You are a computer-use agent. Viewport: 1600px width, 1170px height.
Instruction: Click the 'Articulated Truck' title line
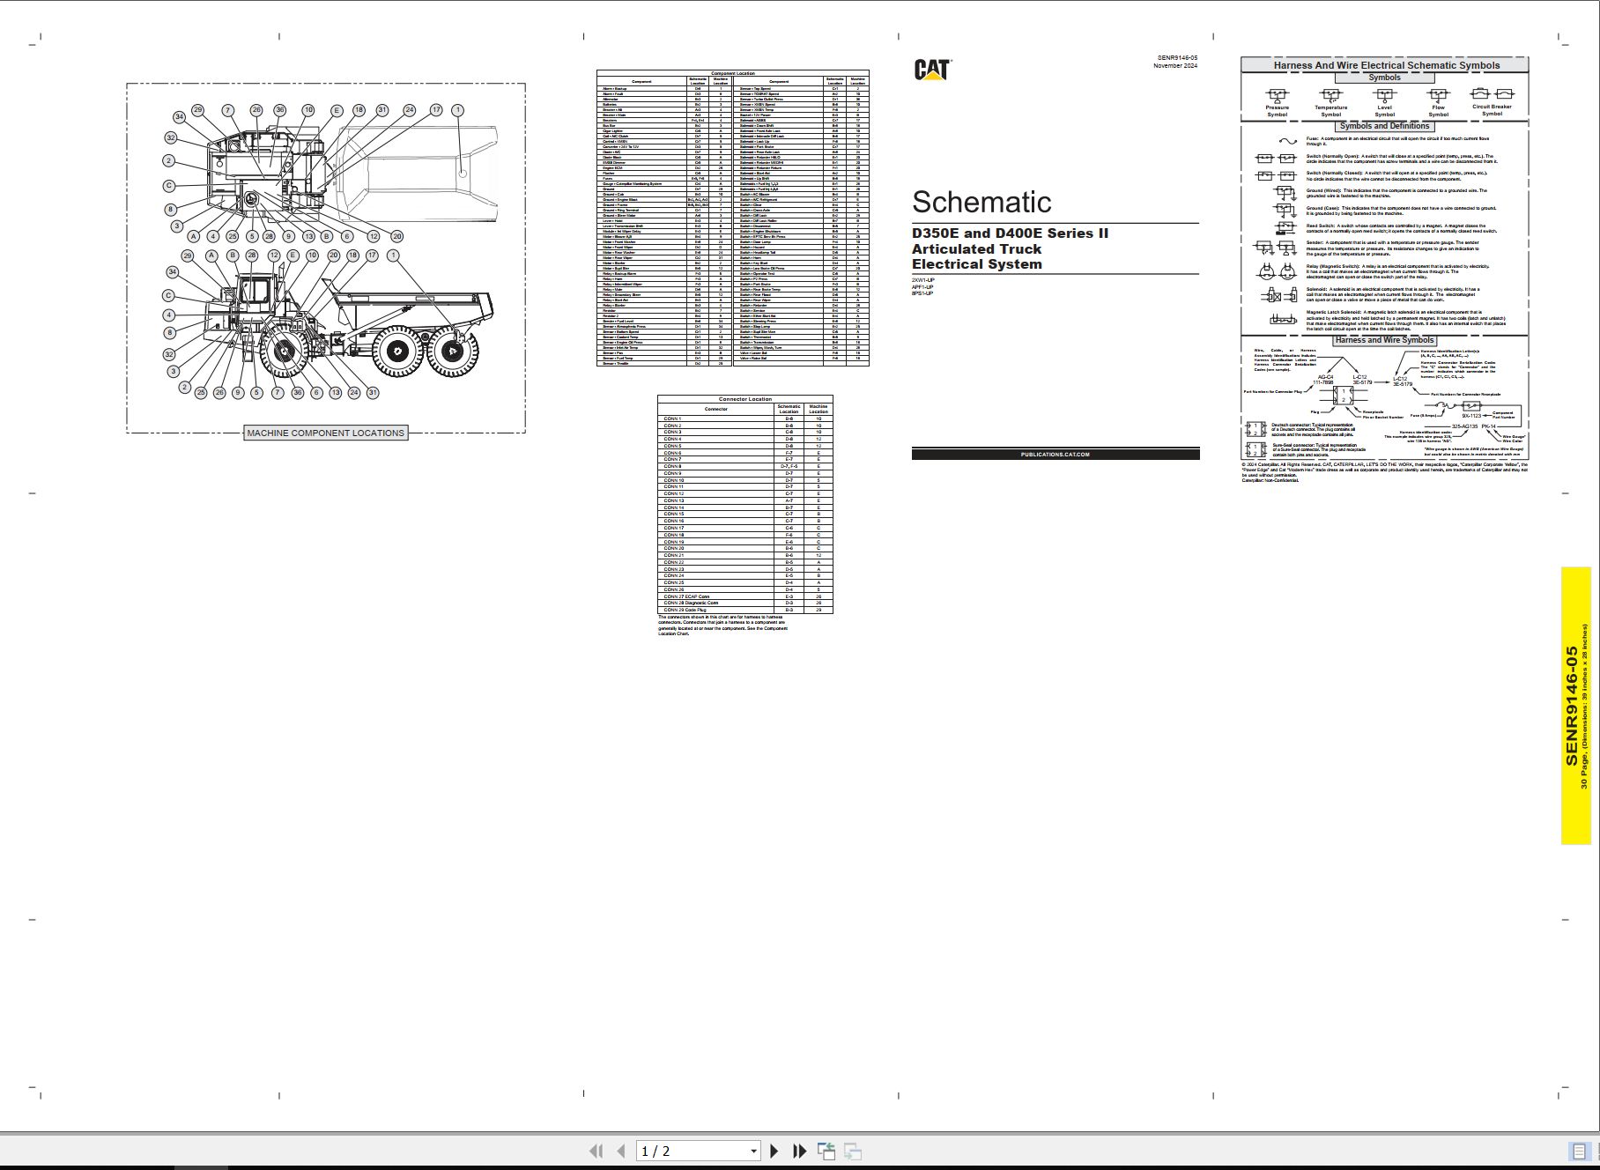(976, 249)
